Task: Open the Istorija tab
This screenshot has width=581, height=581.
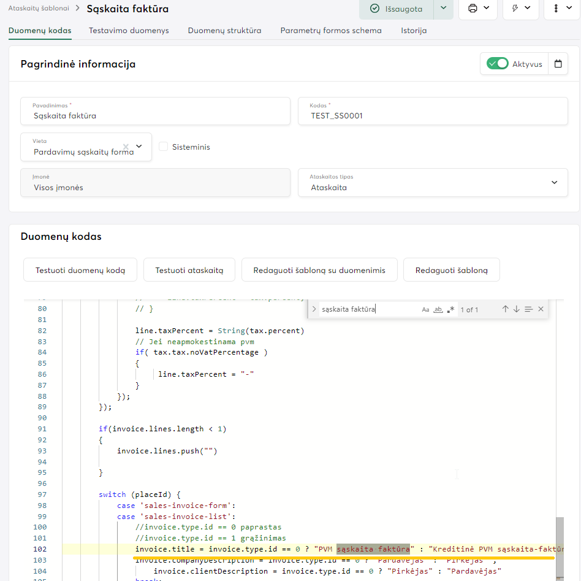Action: [414, 30]
